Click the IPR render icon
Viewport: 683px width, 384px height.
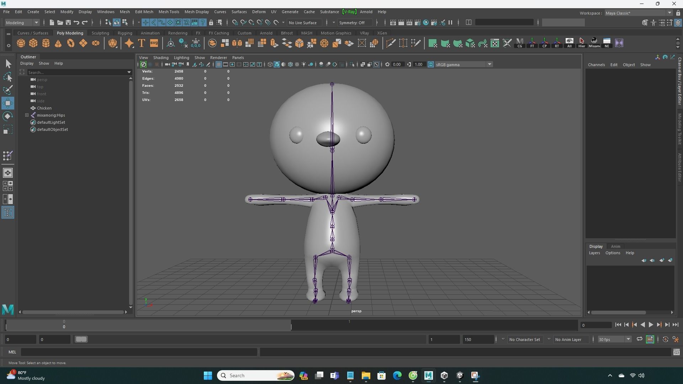[x=409, y=22]
